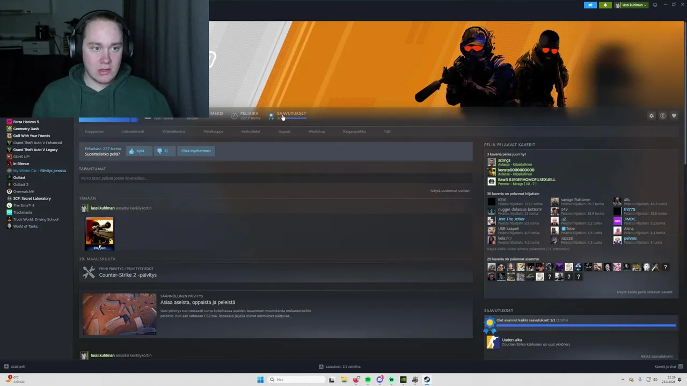687x386 pixels.
Task: Click the Overwatch logo icon
Action: [x=9, y=191]
